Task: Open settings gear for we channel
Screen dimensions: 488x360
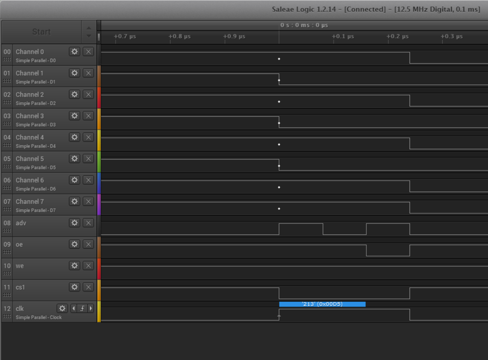Action: (74, 266)
